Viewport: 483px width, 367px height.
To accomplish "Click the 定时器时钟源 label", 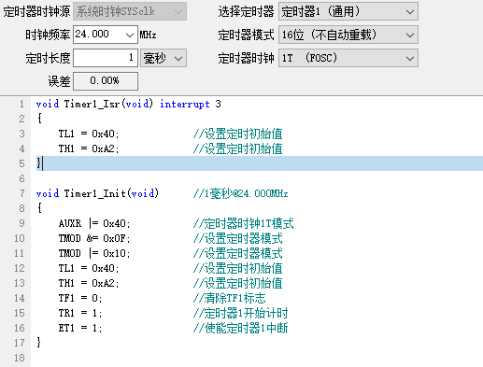I will (36, 12).
